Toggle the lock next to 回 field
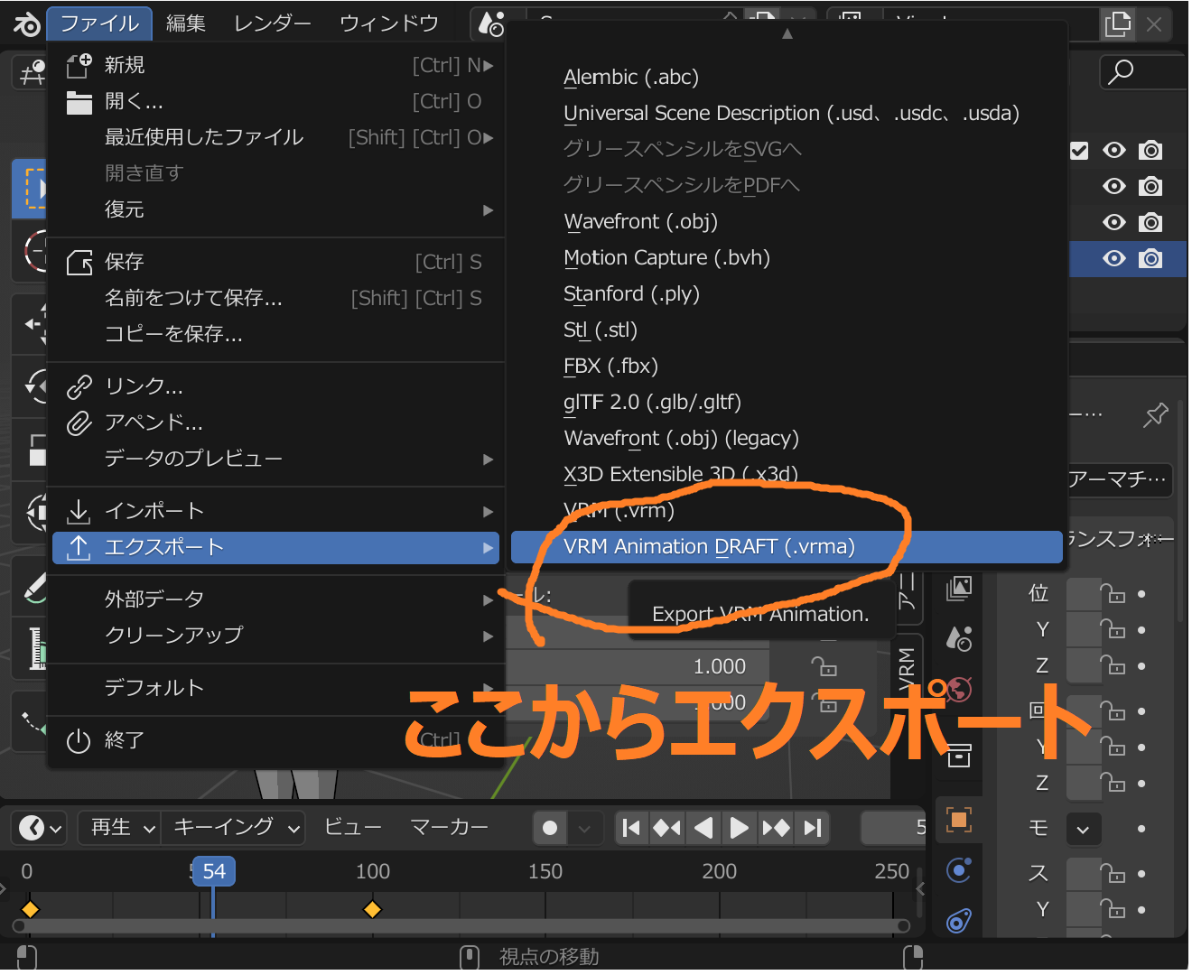Screen dimensions: 1192x975 click(1113, 711)
